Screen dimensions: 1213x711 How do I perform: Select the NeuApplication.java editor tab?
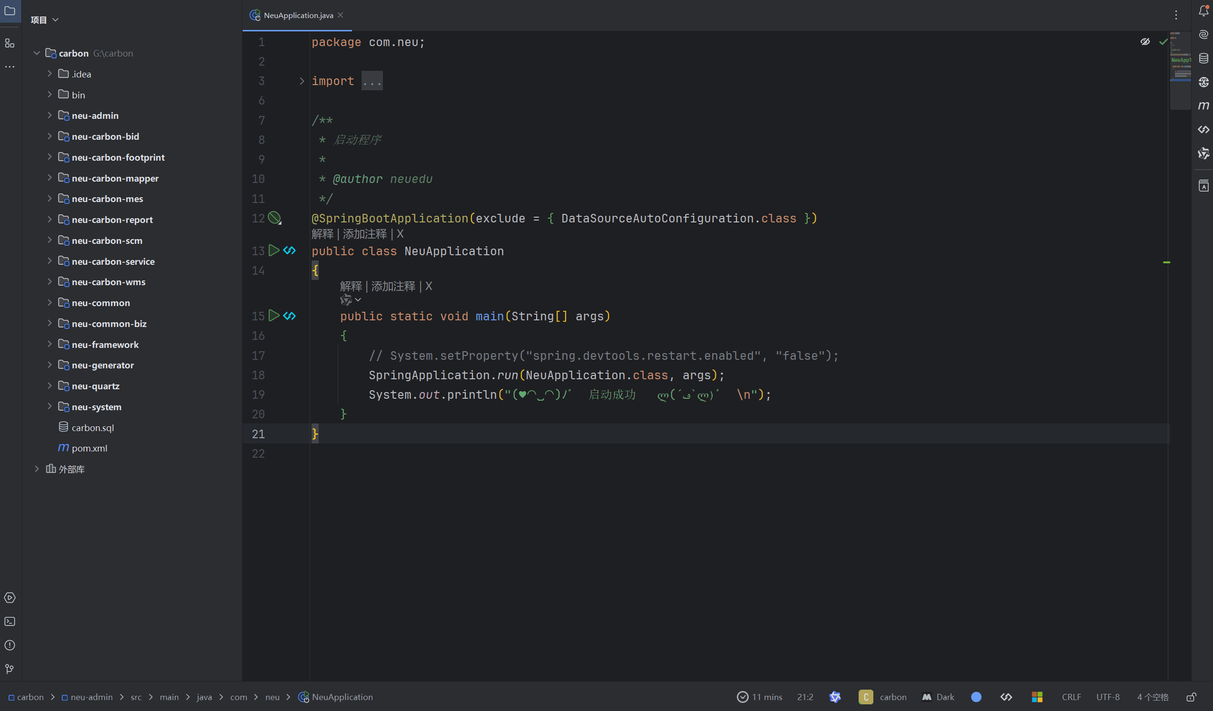pos(298,15)
